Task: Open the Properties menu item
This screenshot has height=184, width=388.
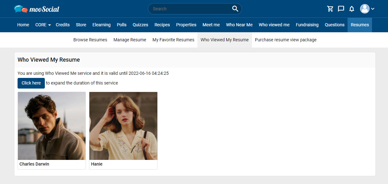Action: pyautogui.click(x=186, y=25)
